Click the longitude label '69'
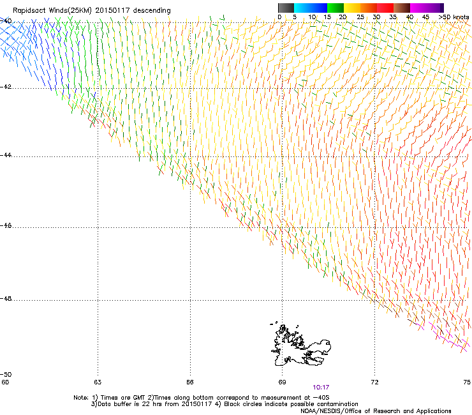Screen dimensions: 472x415 282,382
